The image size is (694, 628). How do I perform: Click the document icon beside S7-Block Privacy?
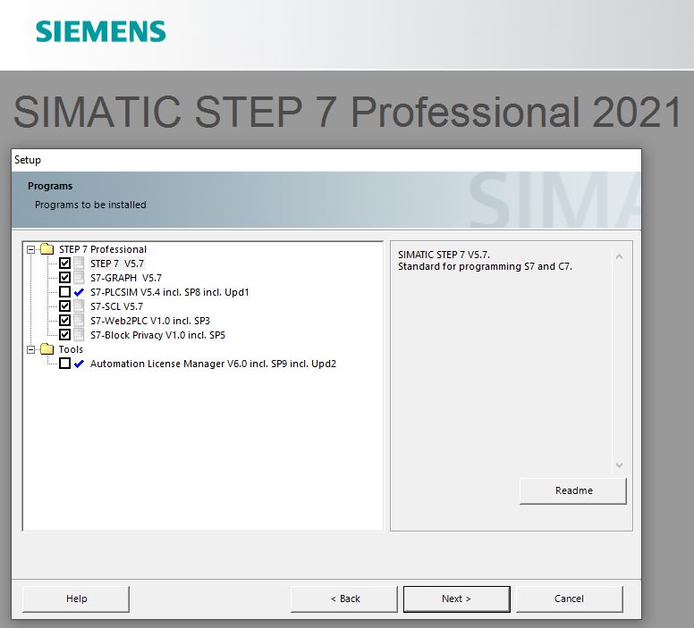click(79, 335)
